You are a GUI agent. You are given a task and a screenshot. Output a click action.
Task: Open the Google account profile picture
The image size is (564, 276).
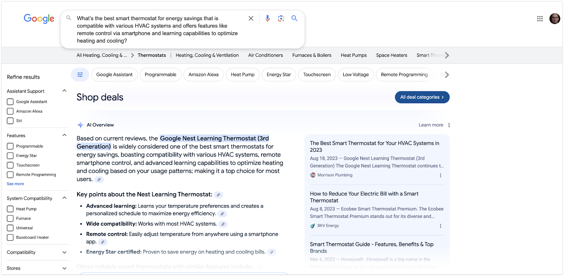(x=555, y=19)
